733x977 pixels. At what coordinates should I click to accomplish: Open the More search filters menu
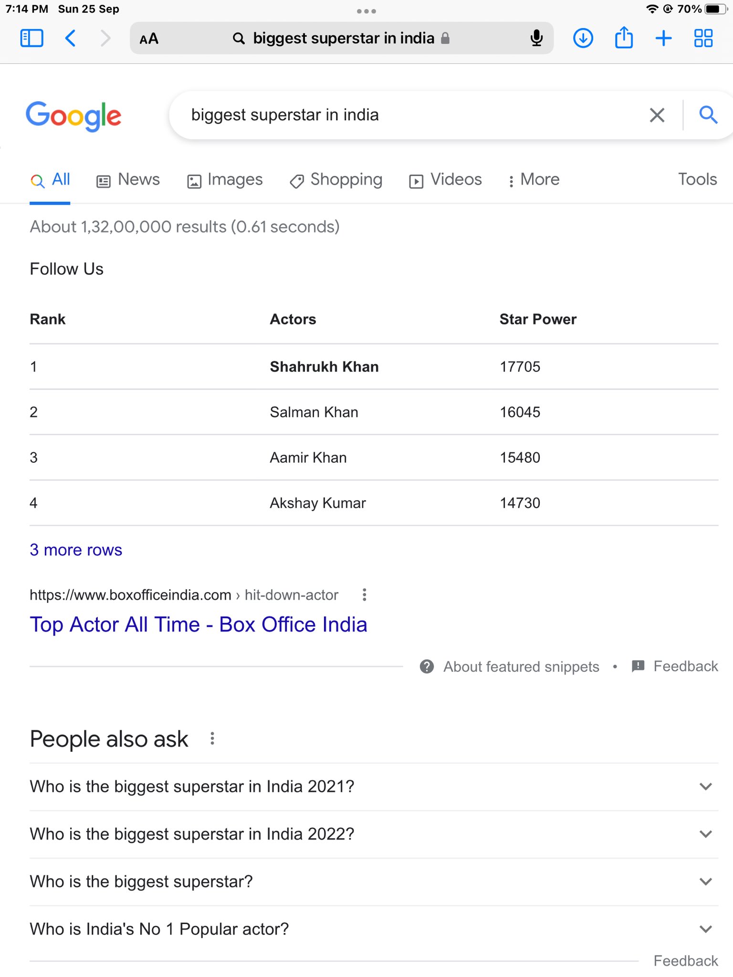pos(534,180)
